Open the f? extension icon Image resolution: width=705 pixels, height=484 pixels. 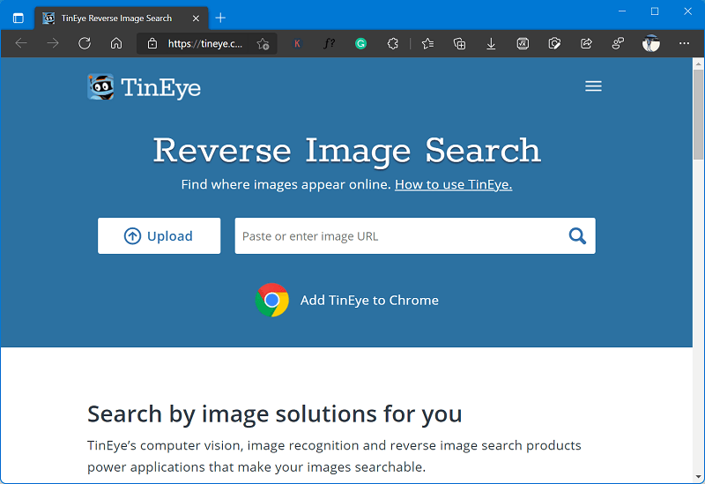point(329,43)
